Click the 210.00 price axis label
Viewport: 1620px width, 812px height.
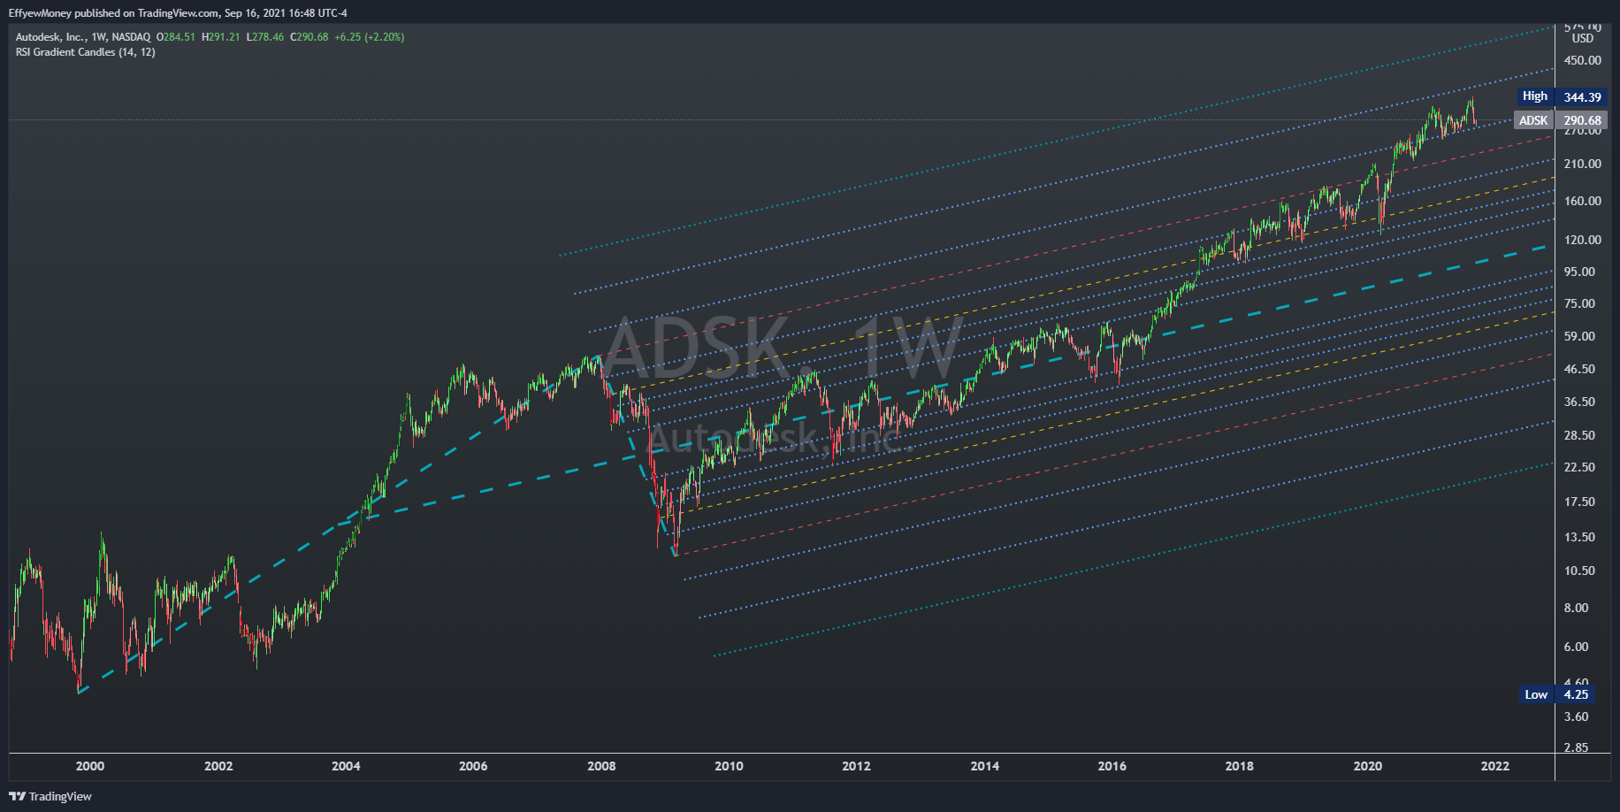click(x=1582, y=164)
